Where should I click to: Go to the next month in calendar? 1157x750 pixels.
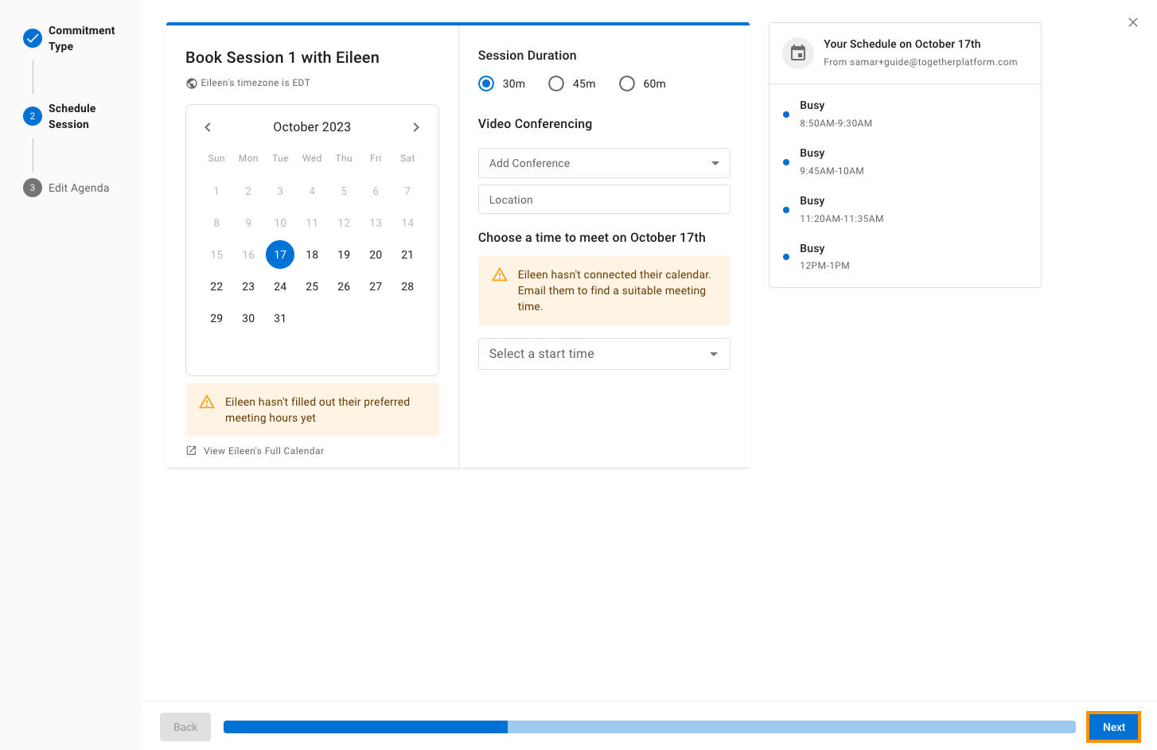click(416, 127)
